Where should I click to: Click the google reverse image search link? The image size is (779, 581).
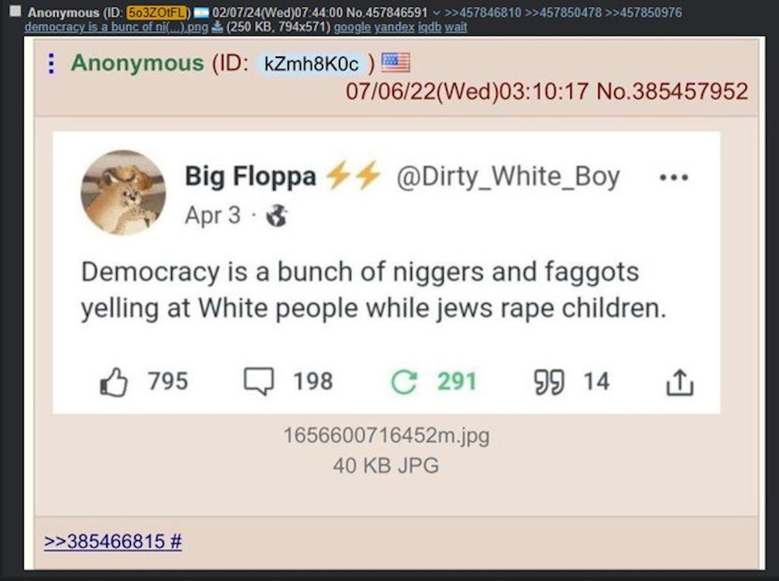tap(352, 27)
